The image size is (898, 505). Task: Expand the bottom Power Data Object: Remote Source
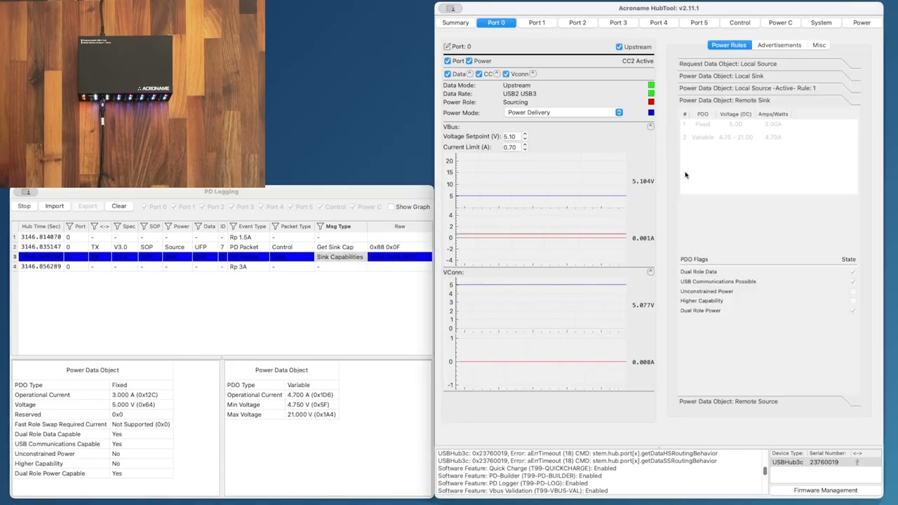[x=769, y=401]
